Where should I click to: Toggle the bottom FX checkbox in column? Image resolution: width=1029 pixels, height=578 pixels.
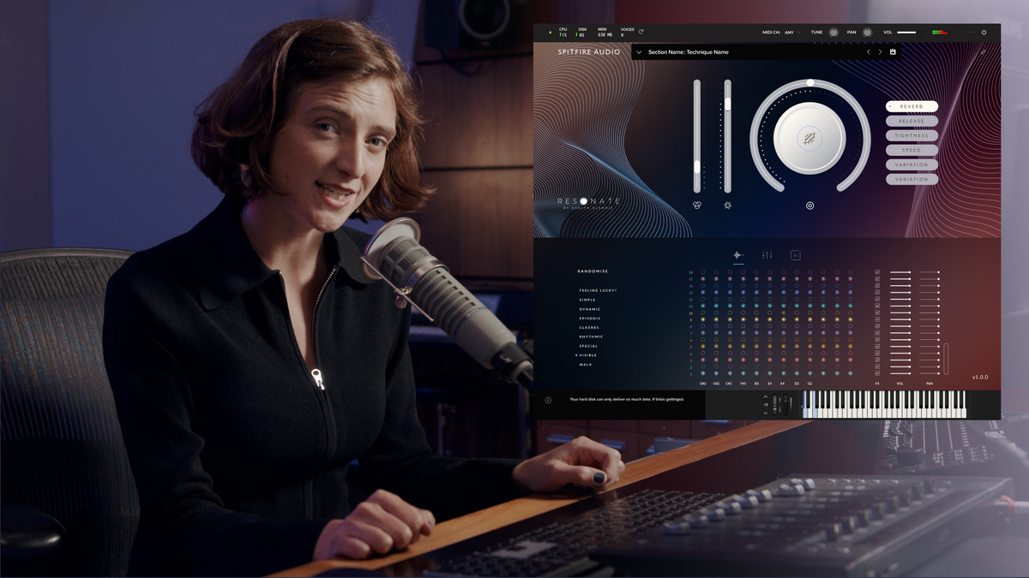[x=877, y=373]
